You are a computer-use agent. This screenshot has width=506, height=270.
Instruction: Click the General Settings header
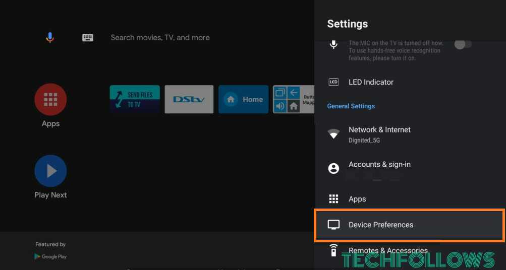(x=351, y=106)
